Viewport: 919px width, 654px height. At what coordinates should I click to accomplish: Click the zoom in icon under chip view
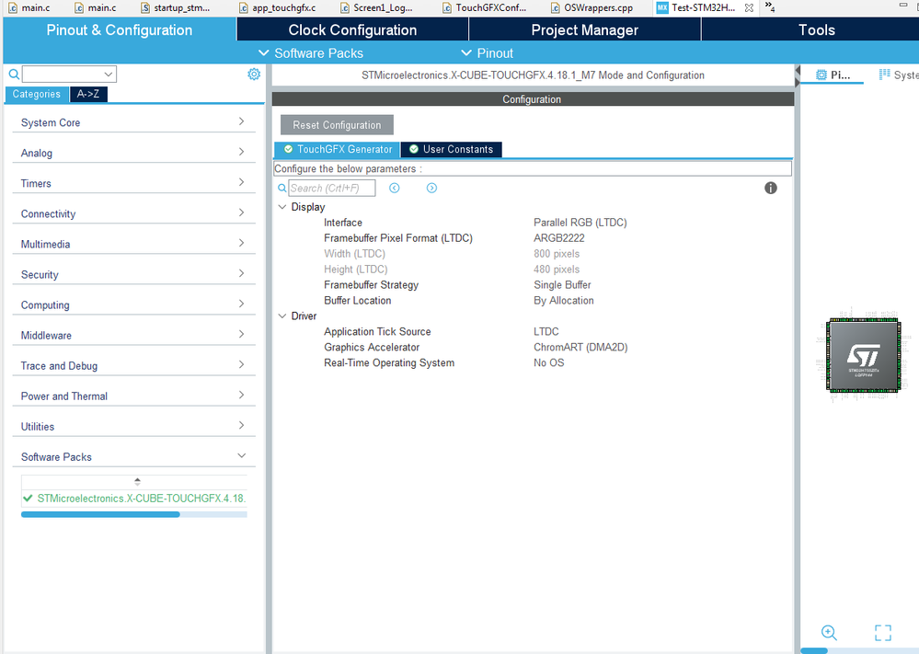tap(829, 633)
